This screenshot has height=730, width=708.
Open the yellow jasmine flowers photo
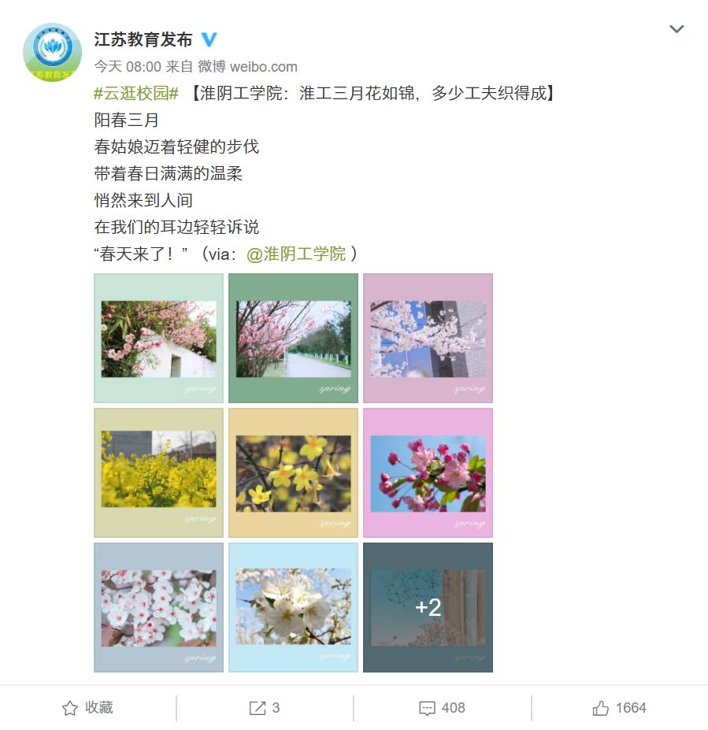click(293, 472)
